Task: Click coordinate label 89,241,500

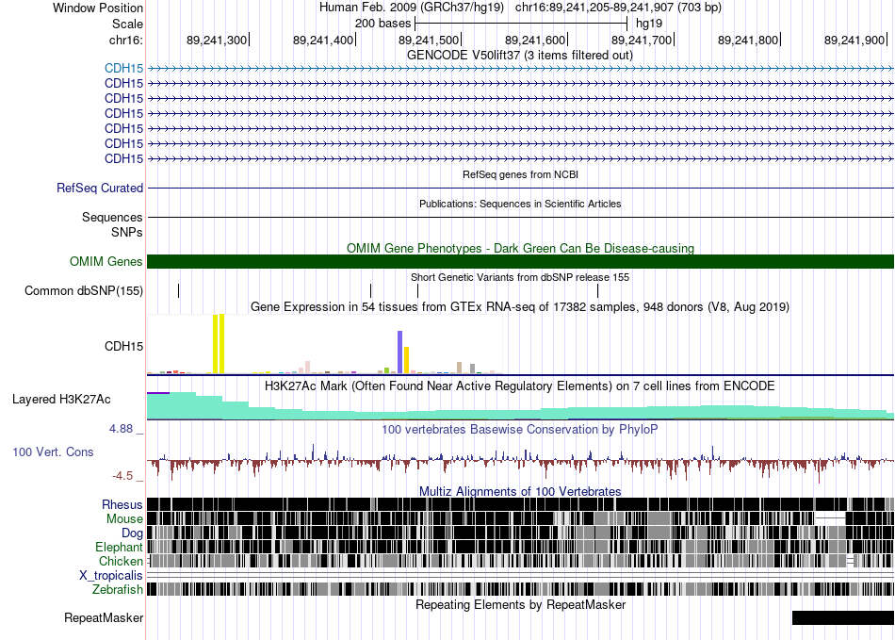Action: (x=429, y=40)
